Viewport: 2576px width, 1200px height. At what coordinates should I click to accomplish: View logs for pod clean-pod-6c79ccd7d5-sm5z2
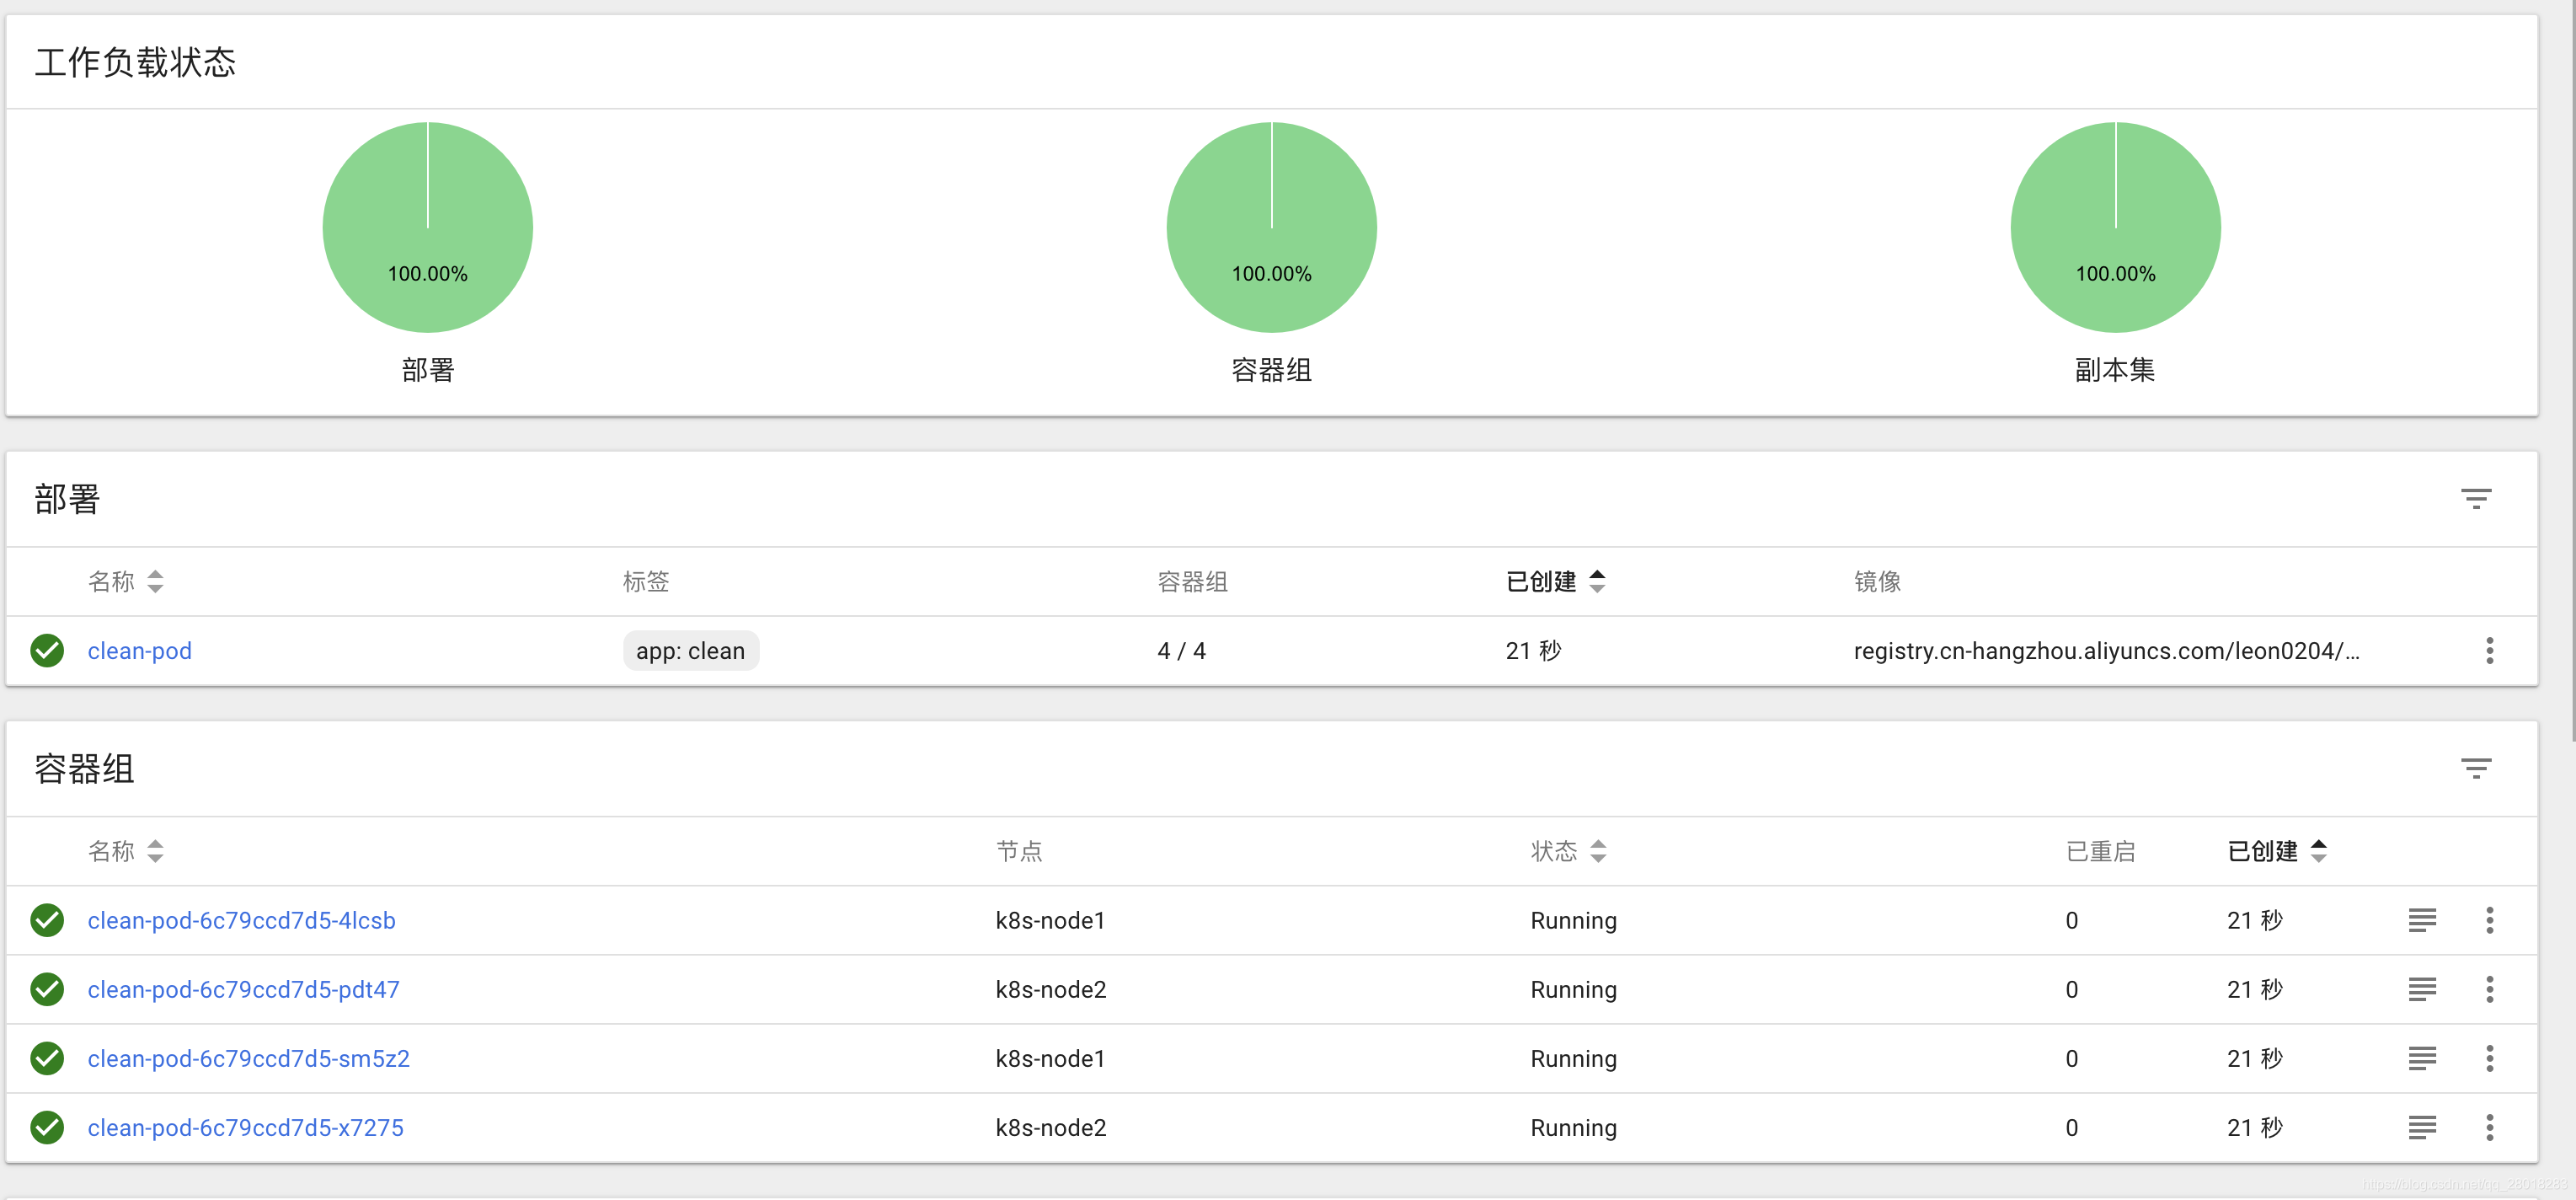pyautogui.click(x=2422, y=1058)
